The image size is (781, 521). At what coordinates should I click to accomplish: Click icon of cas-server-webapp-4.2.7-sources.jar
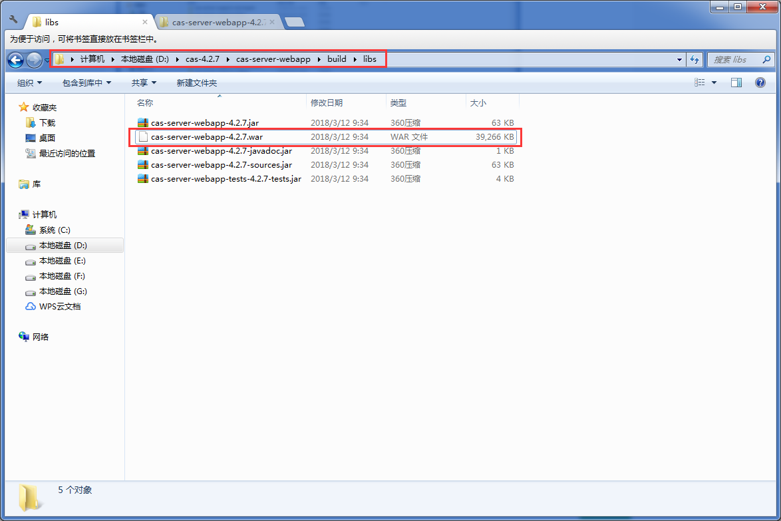[x=143, y=164]
